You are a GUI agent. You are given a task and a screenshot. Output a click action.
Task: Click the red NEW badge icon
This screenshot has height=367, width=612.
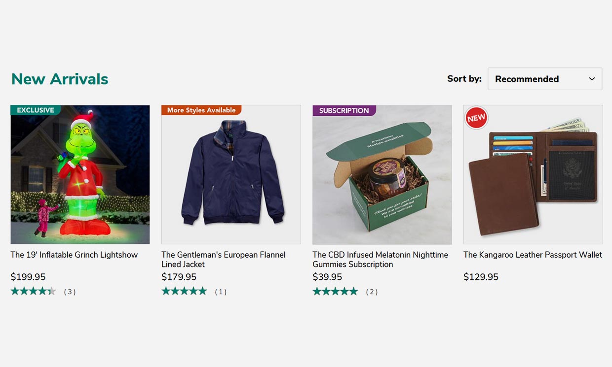tap(476, 118)
